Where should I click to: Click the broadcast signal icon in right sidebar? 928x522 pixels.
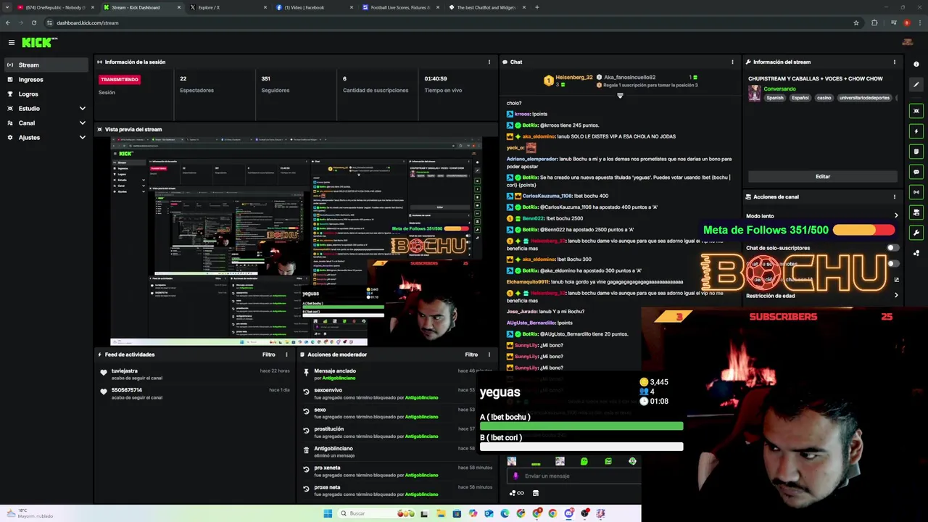click(x=916, y=192)
